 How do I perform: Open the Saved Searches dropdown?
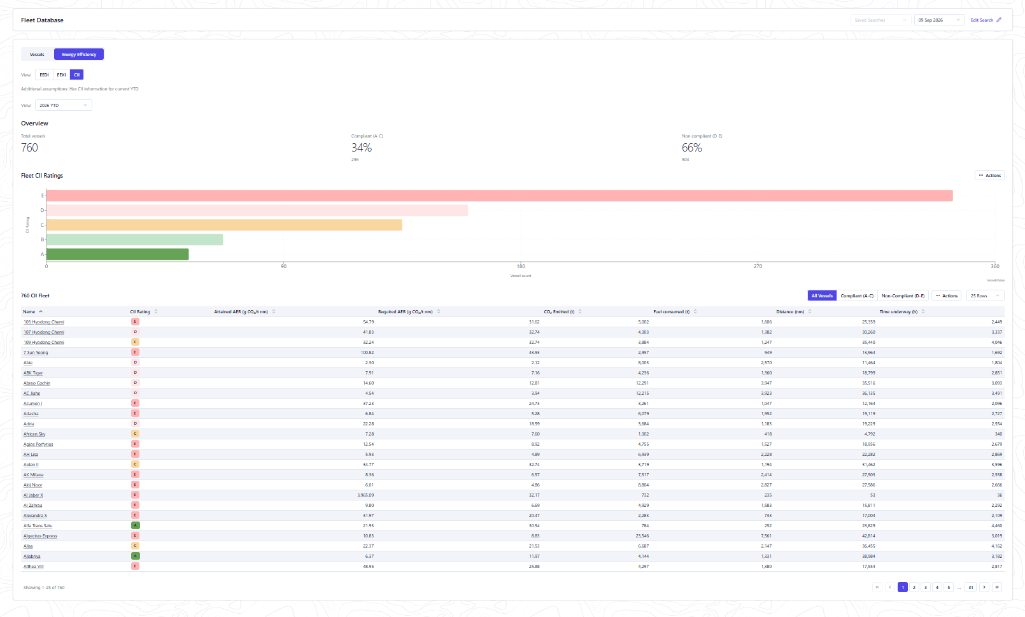pos(881,20)
